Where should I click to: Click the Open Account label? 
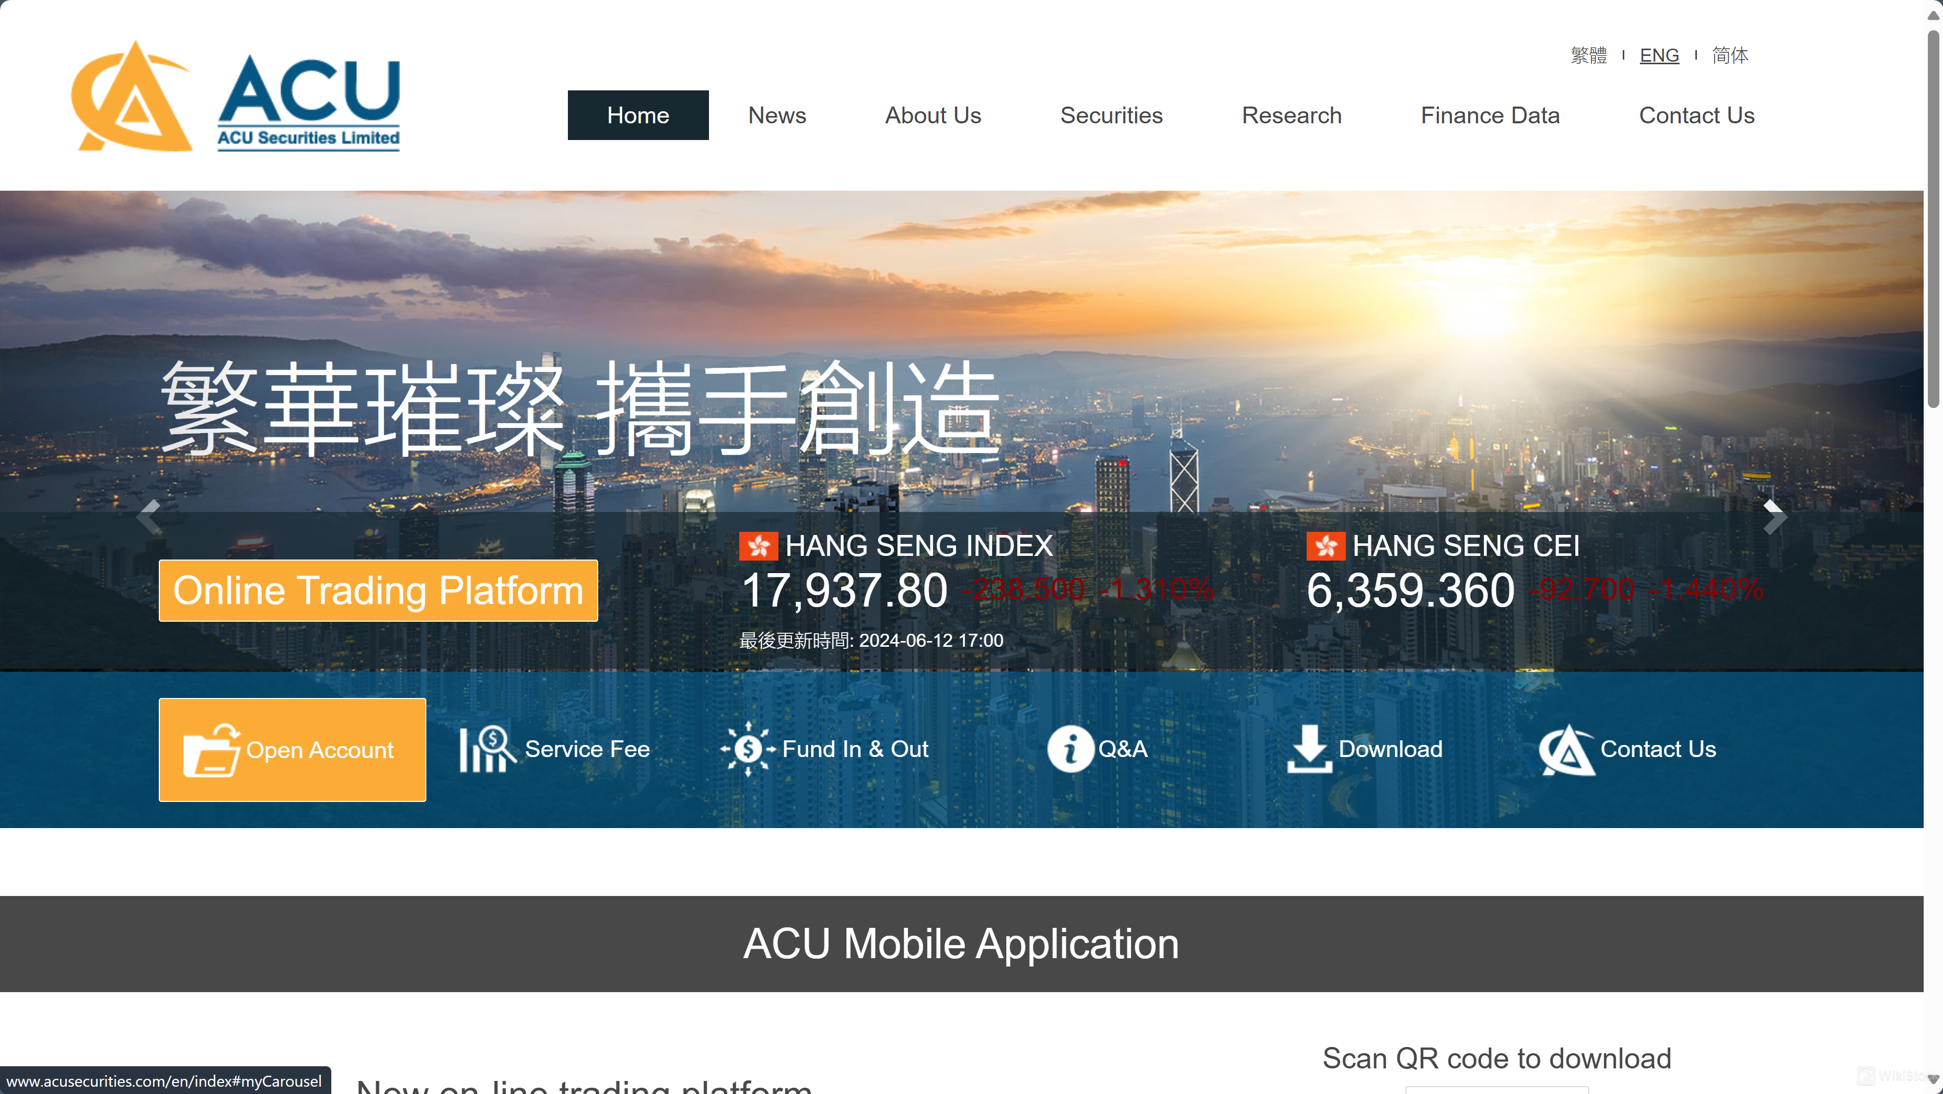click(x=320, y=750)
